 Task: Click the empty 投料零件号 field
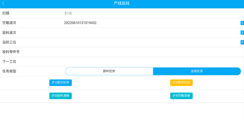[153, 52]
